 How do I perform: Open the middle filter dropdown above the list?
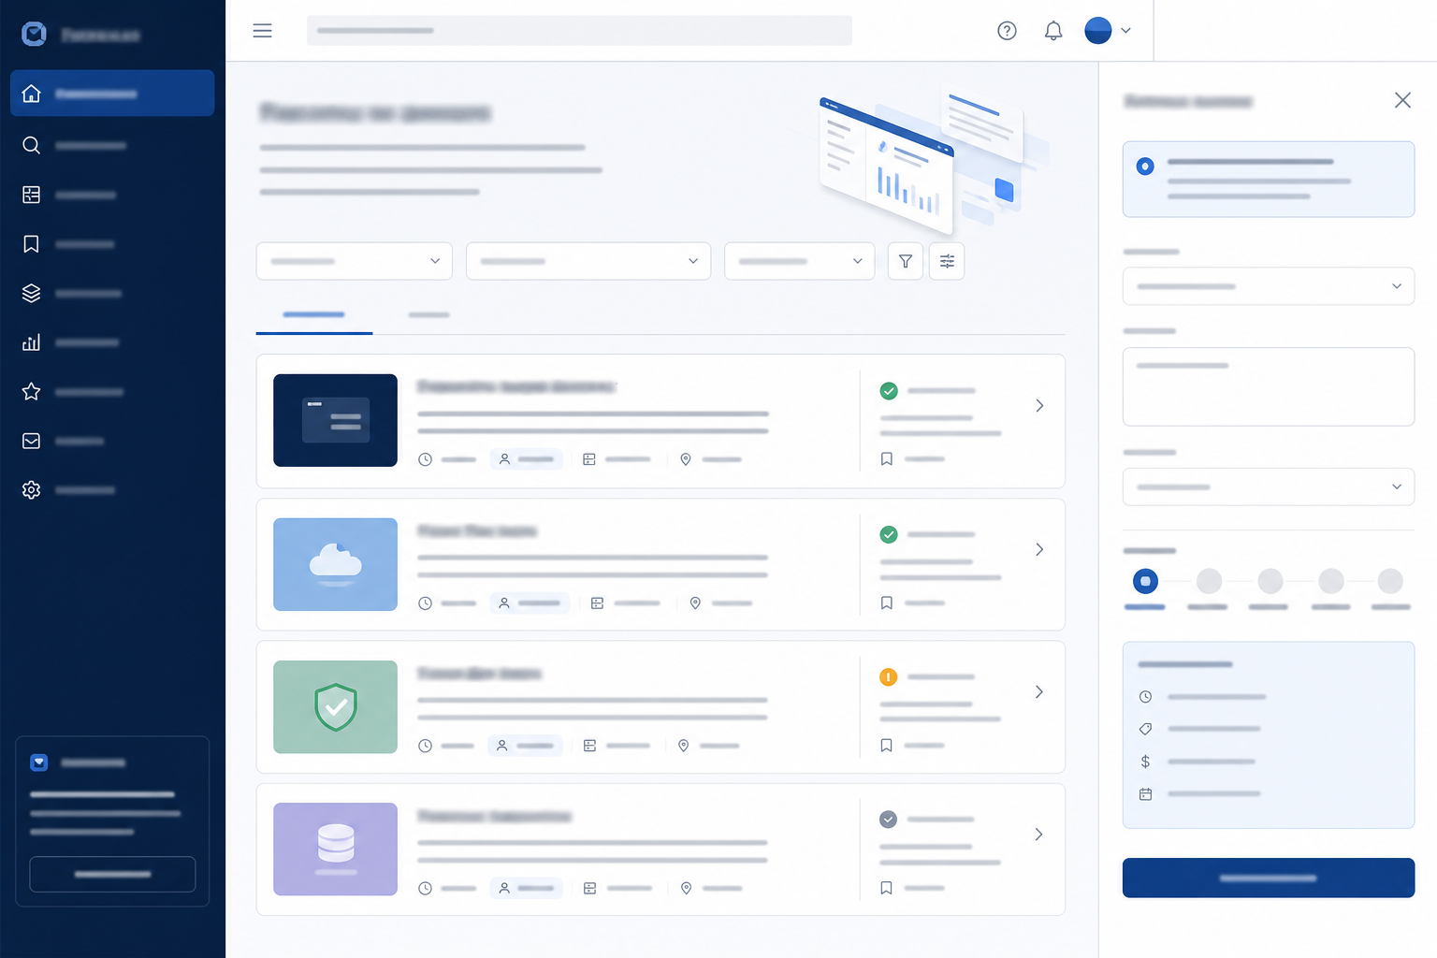(588, 261)
